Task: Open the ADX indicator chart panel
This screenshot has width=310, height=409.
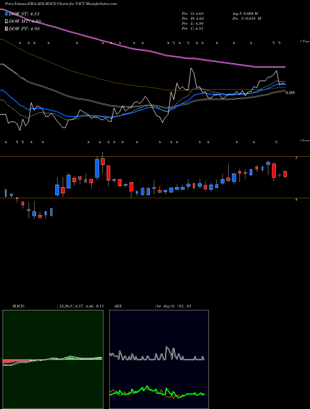Action: point(159,359)
